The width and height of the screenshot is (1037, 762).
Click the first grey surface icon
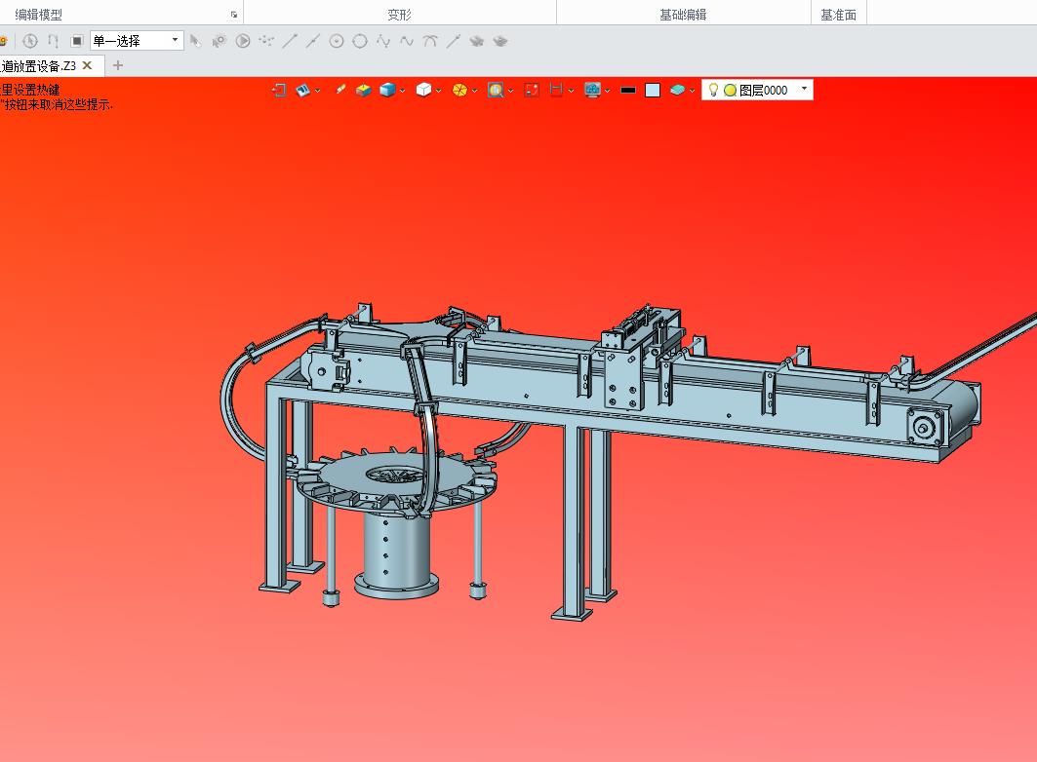(477, 41)
